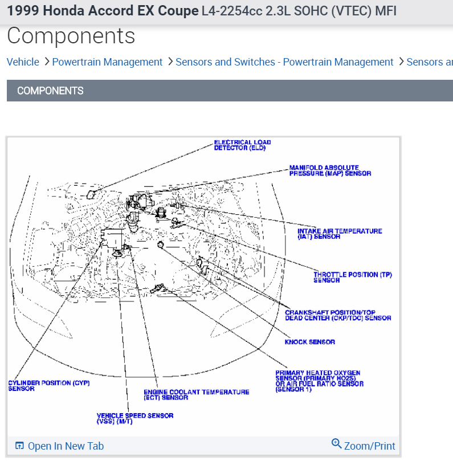The height and width of the screenshot is (469, 453).
Task: Open the Vehicle breadcrumb link
Action: [23, 62]
